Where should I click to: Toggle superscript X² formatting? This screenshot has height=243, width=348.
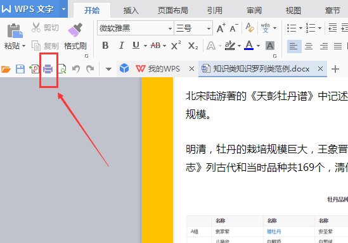[176, 46]
